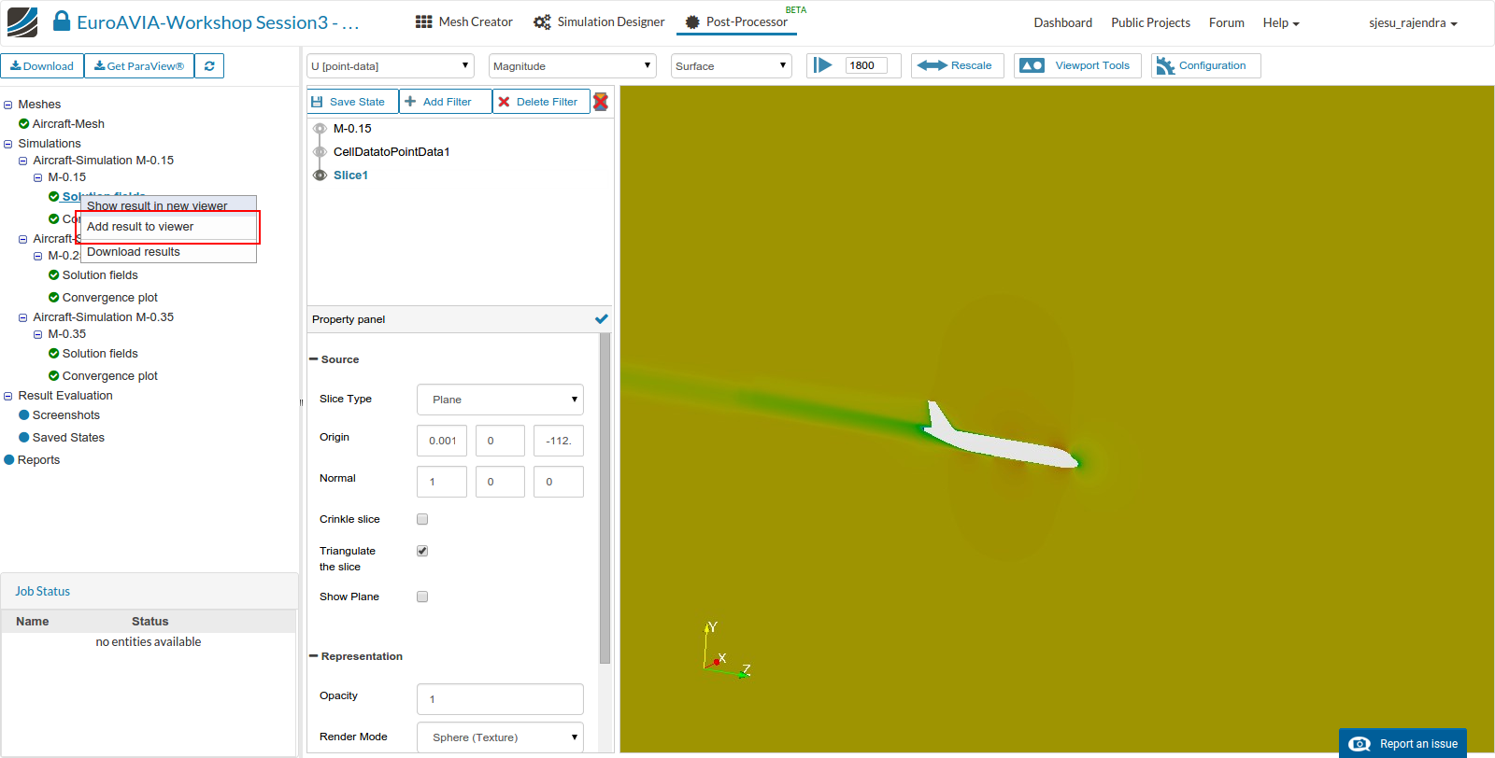The height and width of the screenshot is (758, 1495).
Task: Apply properties with the blue checkmark icon
Action: click(x=602, y=319)
